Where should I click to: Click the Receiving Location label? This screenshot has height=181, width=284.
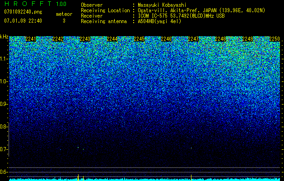(x=105, y=10)
